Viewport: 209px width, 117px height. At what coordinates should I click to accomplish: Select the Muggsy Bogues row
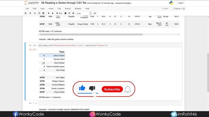[52, 81]
